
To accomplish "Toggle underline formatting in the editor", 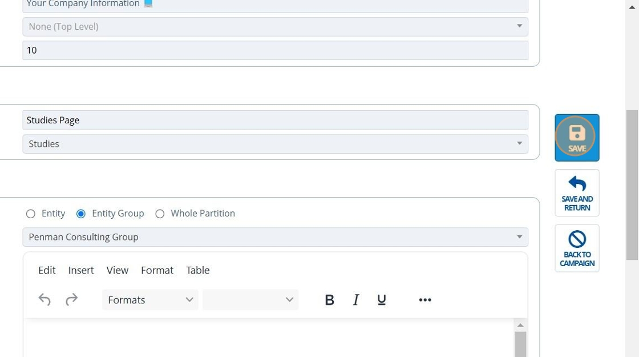I will click(x=382, y=300).
